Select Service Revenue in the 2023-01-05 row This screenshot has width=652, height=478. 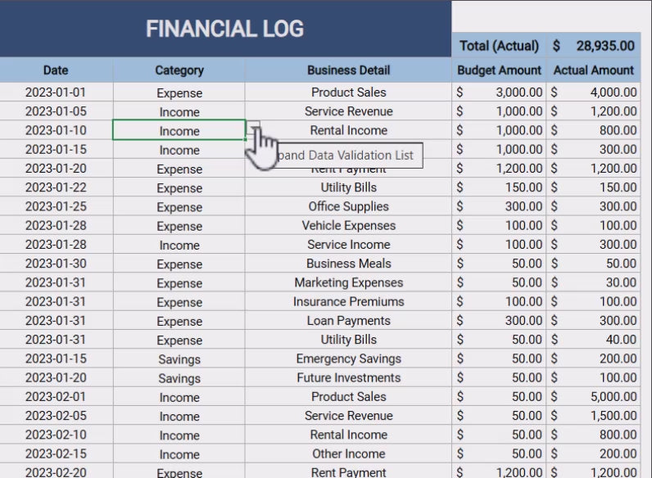348,111
